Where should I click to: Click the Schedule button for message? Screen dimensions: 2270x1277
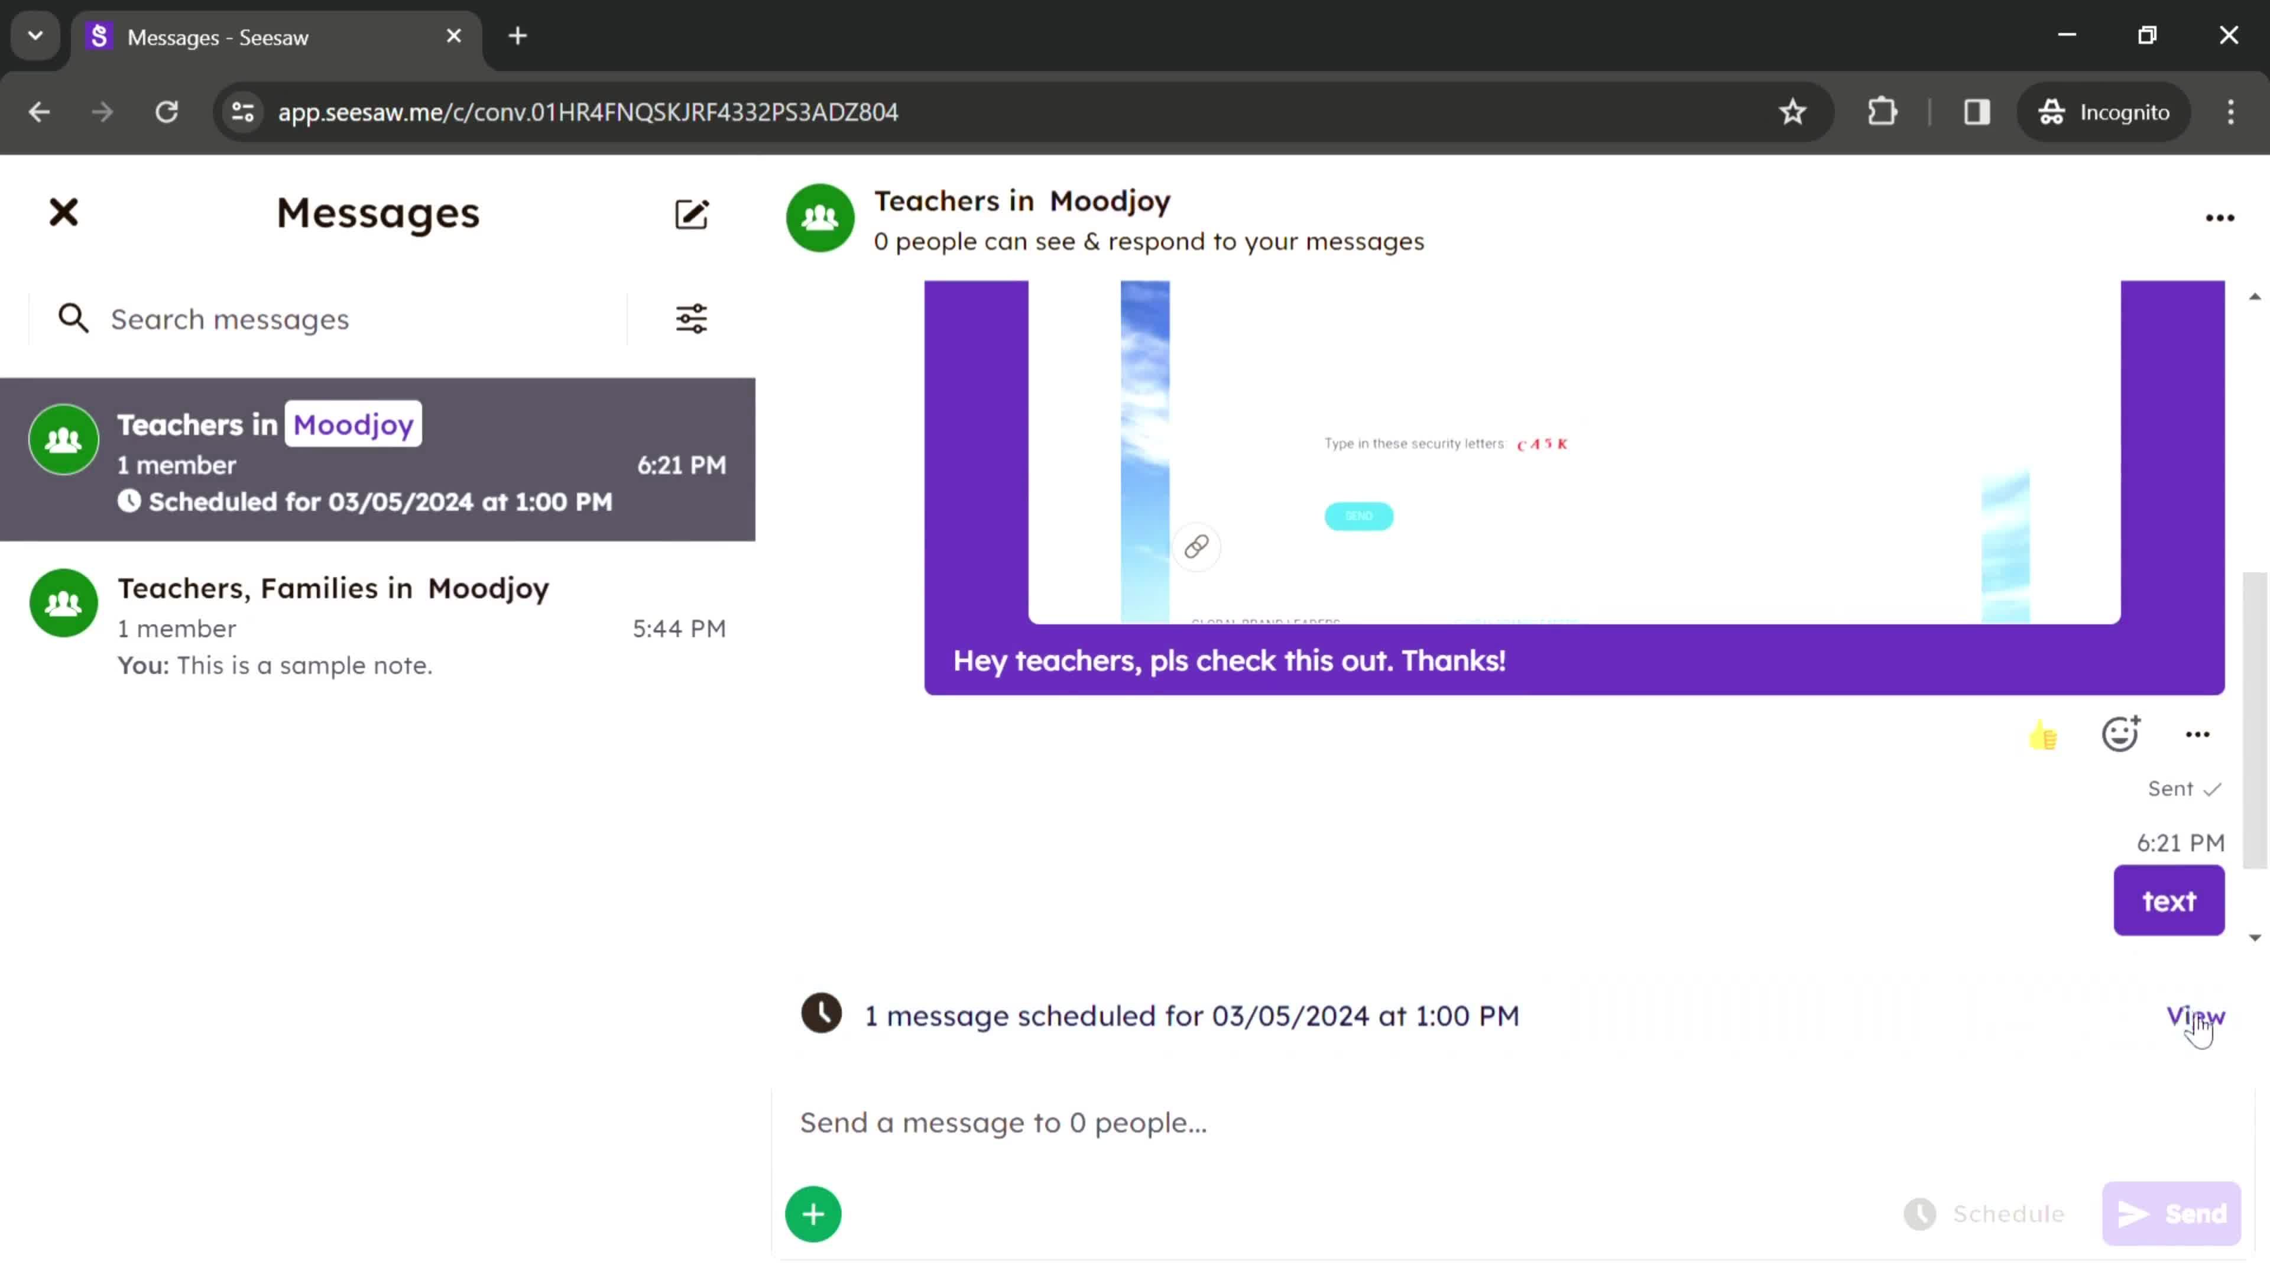(1988, 1213)
